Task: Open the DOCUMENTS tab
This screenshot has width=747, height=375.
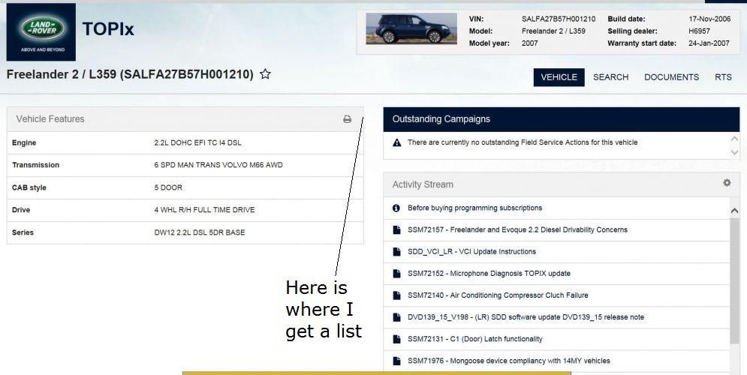Action: [x=672, y=77]
